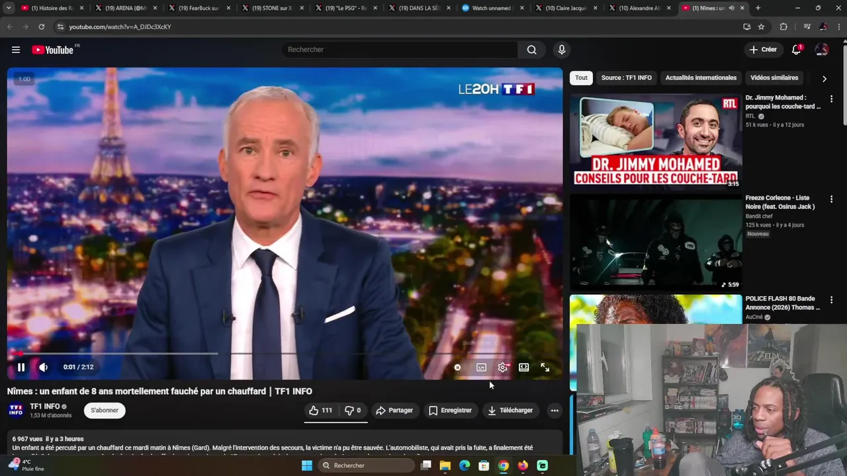
Task: Save the video with Enregistrer
Action: coord(450,411)
